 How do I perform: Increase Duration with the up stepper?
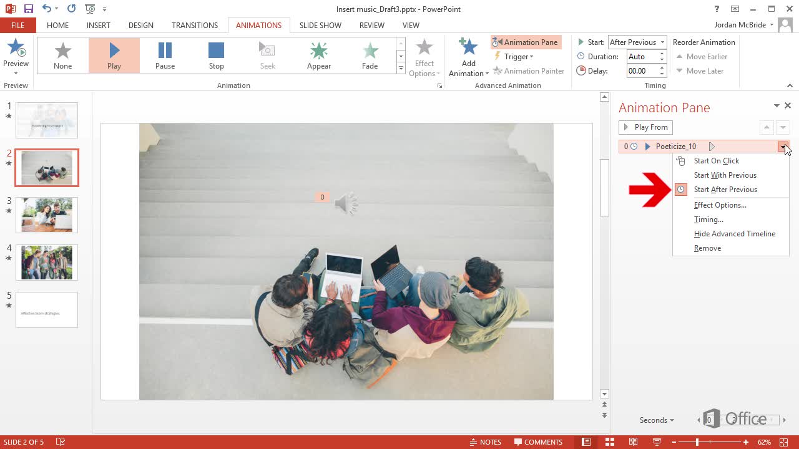(662, 54)
